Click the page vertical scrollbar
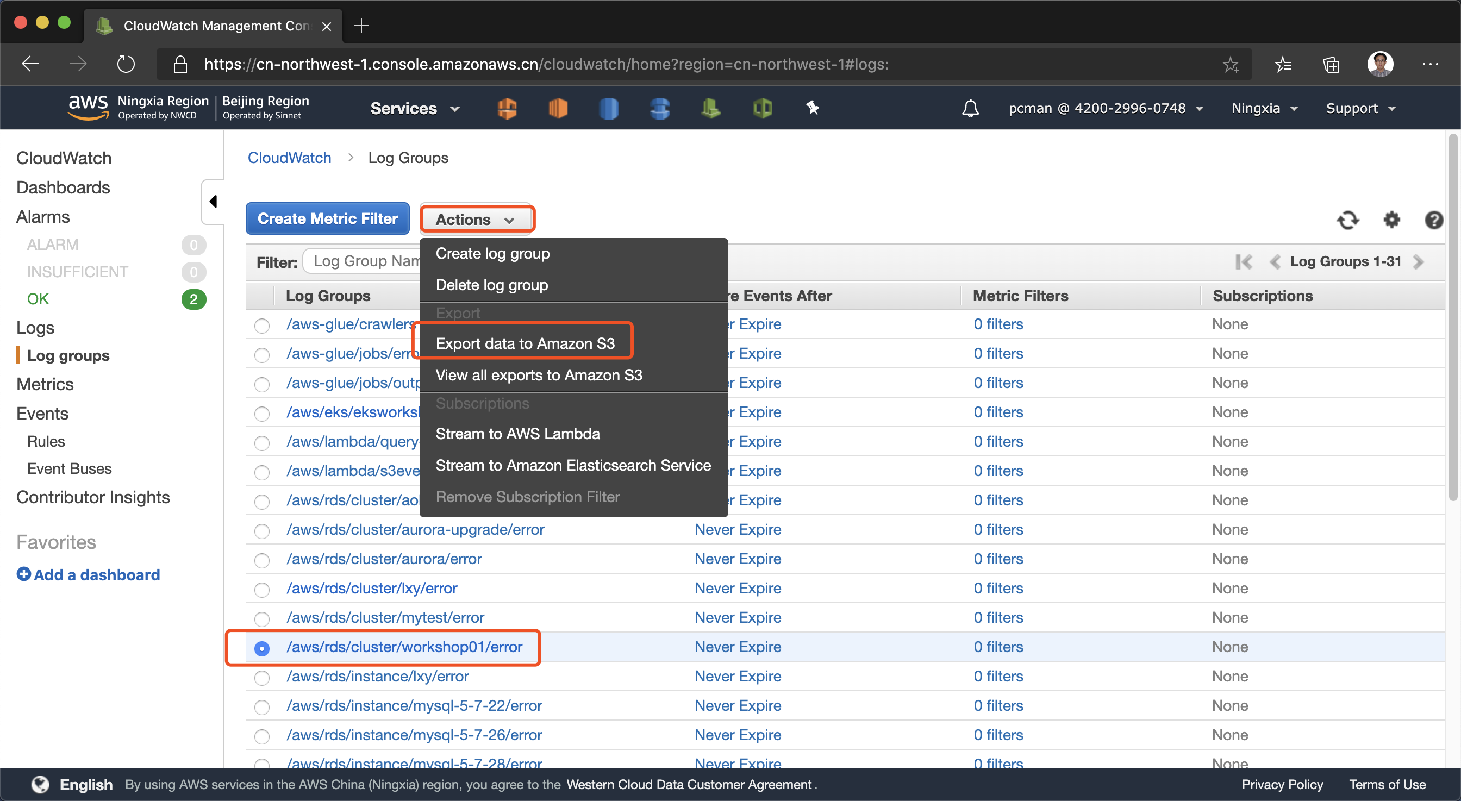This screenshot has height=801, width=1461. [1453, 317]
